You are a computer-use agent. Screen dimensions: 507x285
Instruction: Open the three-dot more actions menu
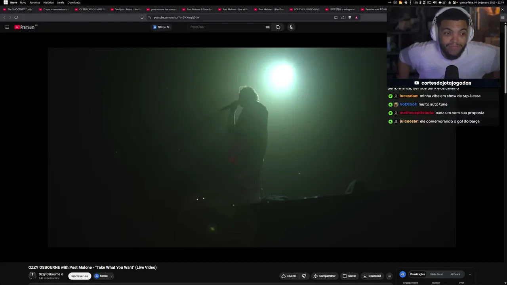click(x=389, y=276)
